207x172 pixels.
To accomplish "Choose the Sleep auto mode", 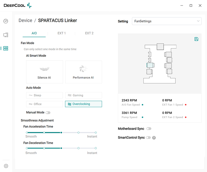I will click(x=44, y=95).
